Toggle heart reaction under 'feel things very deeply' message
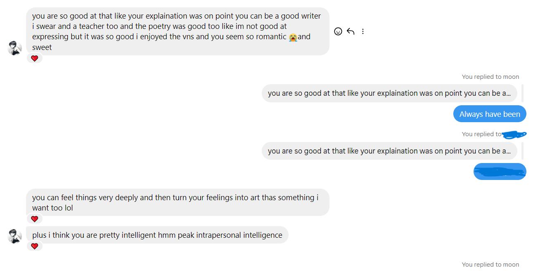 tap(35, 219)
